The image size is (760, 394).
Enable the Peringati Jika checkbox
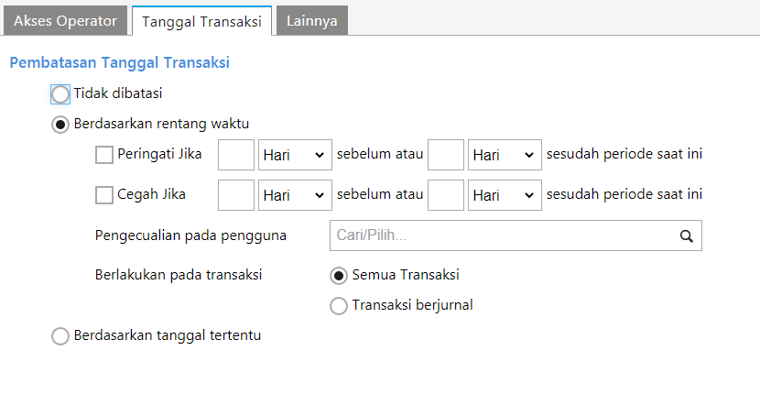pyautogui.click(x=104, y=155)
